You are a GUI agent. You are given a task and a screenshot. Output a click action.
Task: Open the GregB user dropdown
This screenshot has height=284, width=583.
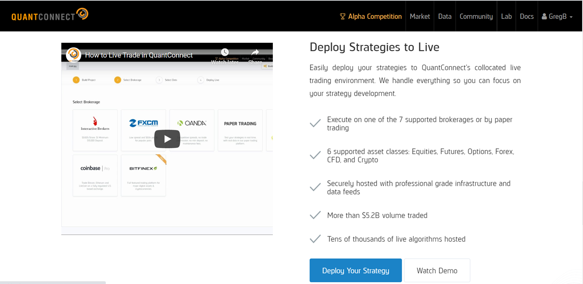click(x=557, y=16)
